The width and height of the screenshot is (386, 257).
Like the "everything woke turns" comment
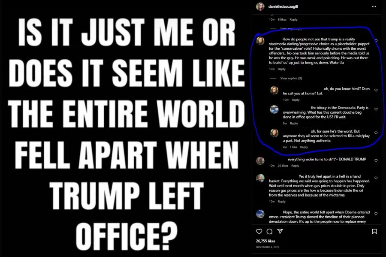click(376, 160)
